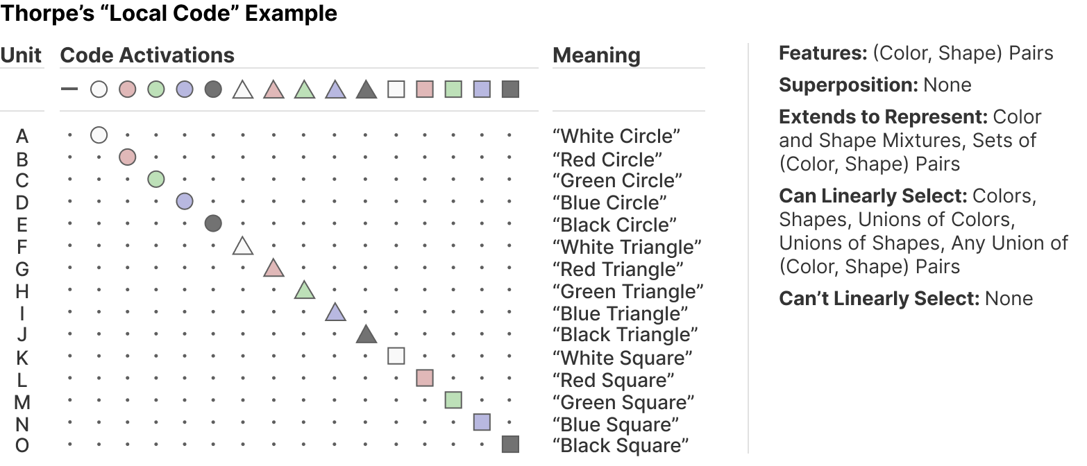Click the red square in row L
This screenshot has height=466, width=1087.
tap(425, 378)
